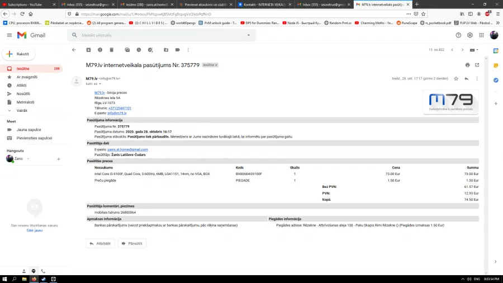Start Jauna sapulce meeting
This screenshot has width=503, height=283.
click(x=29, y=130)
